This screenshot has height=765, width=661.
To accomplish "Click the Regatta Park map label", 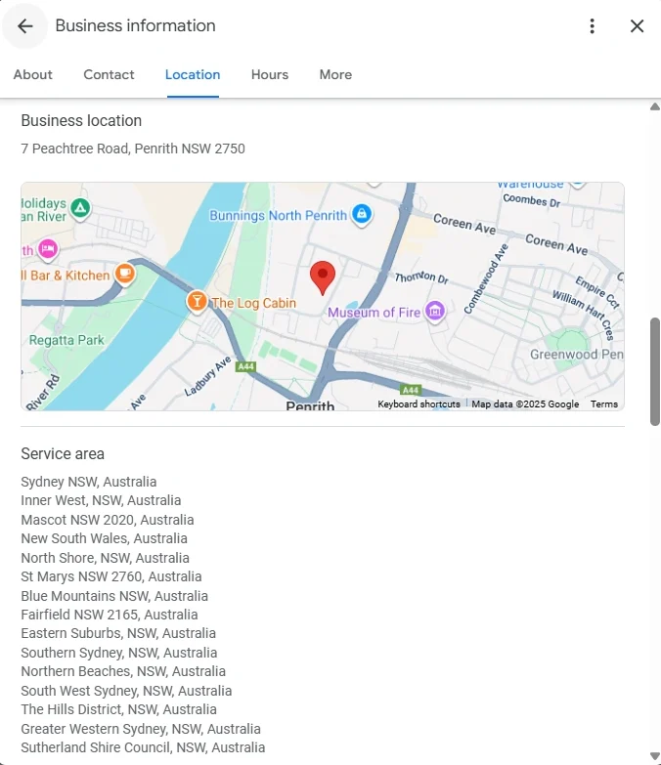I will (x=66, y=340).
